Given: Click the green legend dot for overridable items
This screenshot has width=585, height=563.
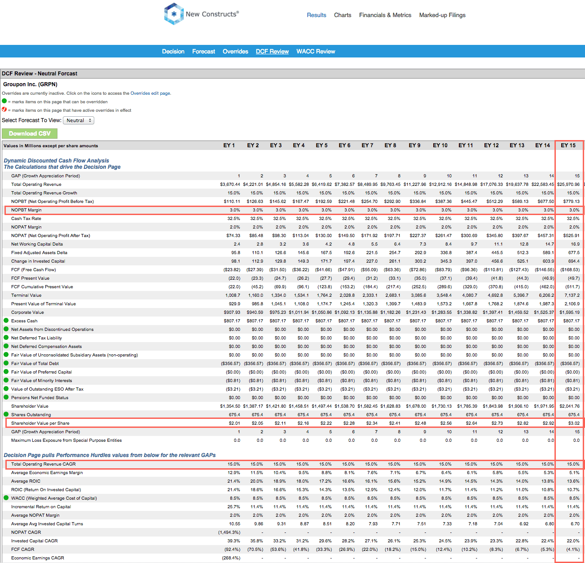Looking at the screenshot, I should point(4,101).
